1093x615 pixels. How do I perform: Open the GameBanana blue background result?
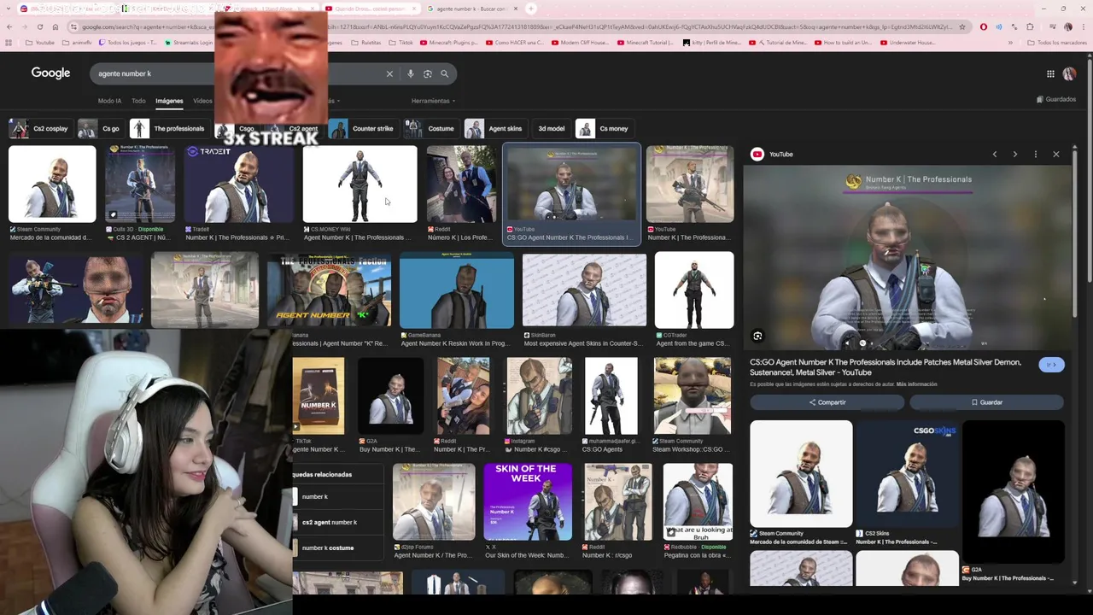coord(456,290)
